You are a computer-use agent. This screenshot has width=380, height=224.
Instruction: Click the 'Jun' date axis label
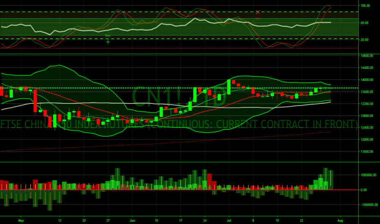tap(132, 221)
